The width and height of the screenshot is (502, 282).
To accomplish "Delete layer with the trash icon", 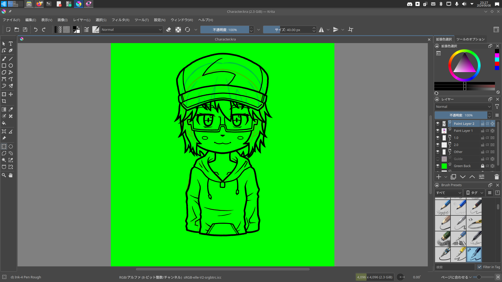I will click(x=497, y=177).
